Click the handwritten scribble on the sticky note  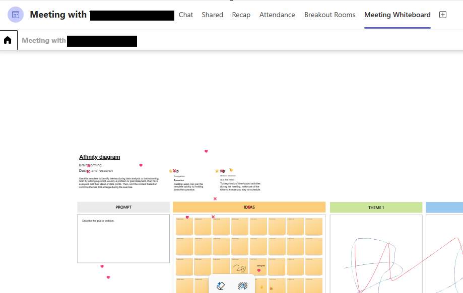click(239, 267)
